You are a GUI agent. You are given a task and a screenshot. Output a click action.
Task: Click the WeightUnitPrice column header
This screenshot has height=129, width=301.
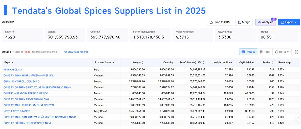223,63
